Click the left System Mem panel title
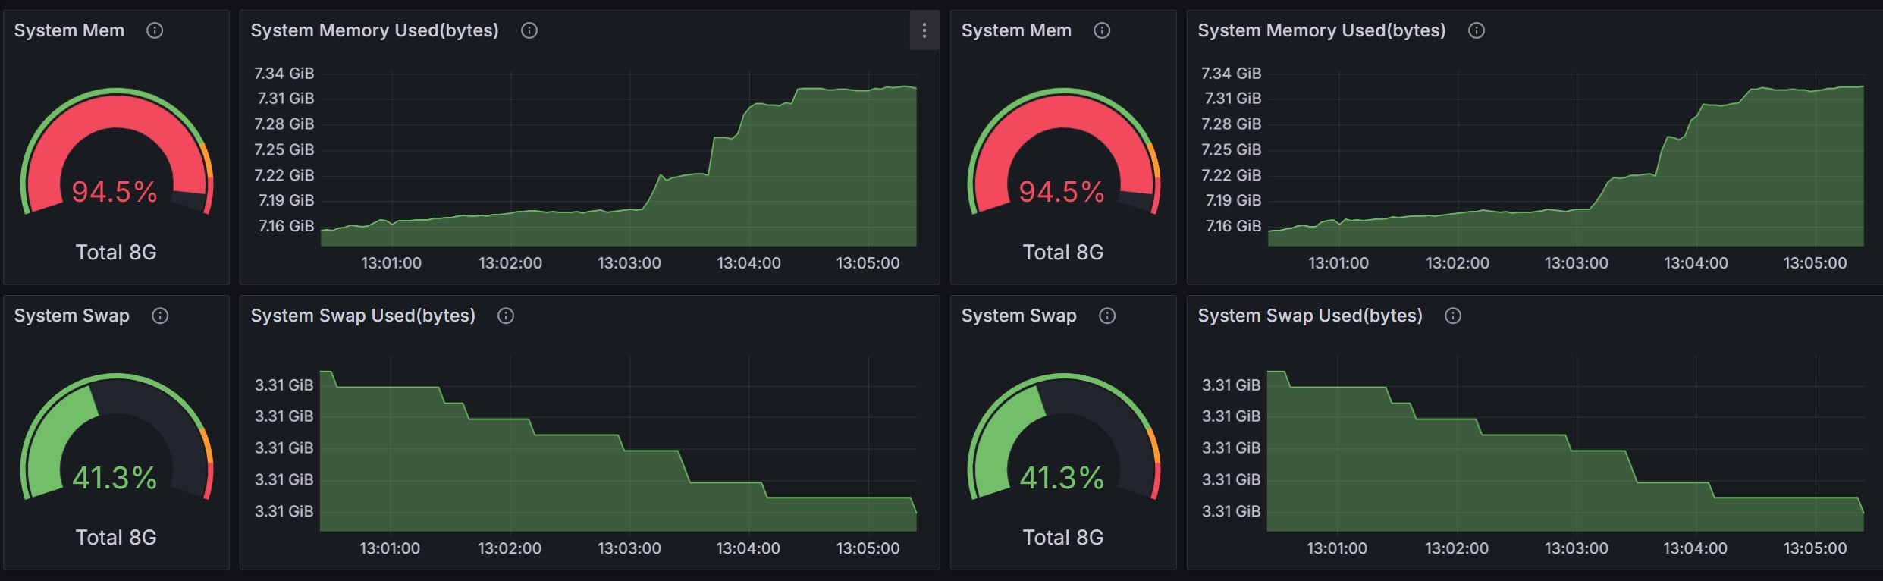Image resolution: width=1883 pixels, height=581 pixels. pyautogui.click(x=69, y=30)
